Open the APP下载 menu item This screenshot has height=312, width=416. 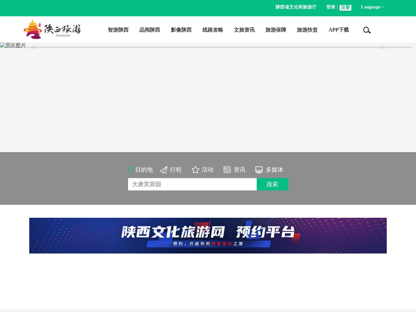click(x=339, y=30)
